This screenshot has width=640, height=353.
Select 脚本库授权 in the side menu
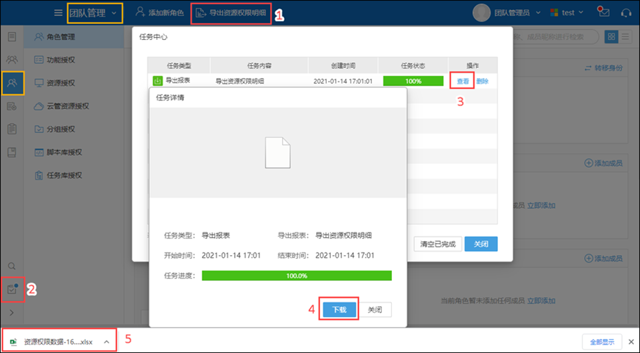(64, 152)
